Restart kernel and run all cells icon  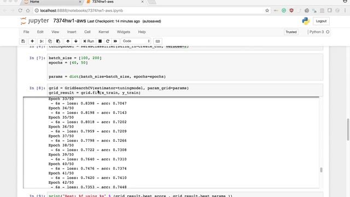coord(115,42)
